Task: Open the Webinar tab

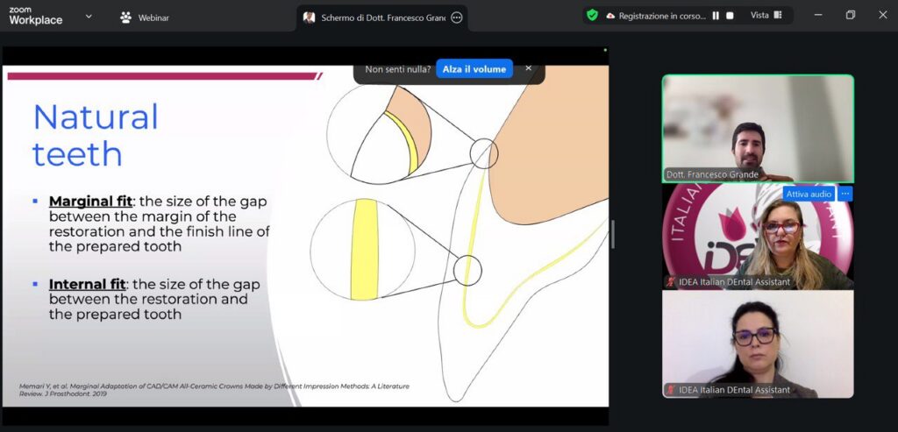Action: [145, 18]
